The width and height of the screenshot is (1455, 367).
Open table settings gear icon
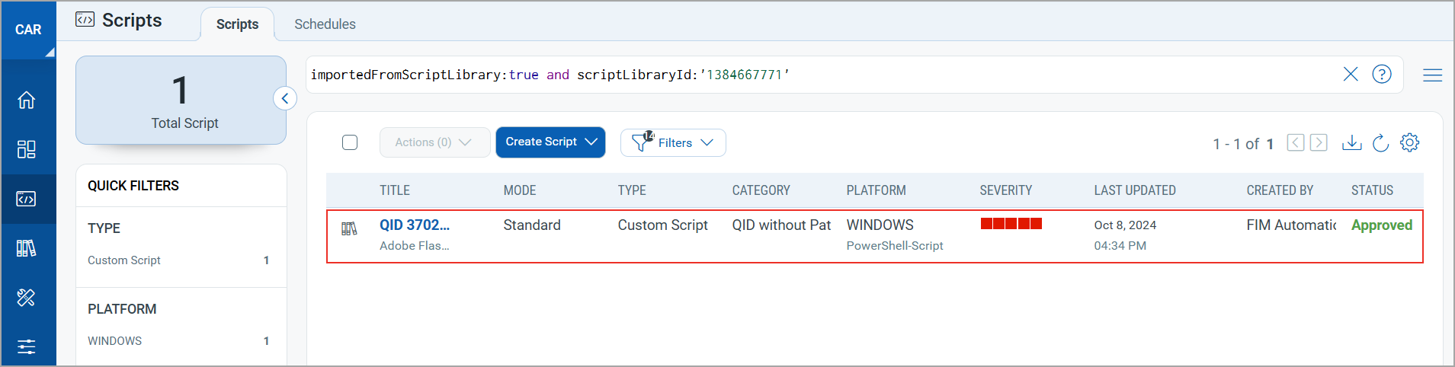tap(1409, 142)
